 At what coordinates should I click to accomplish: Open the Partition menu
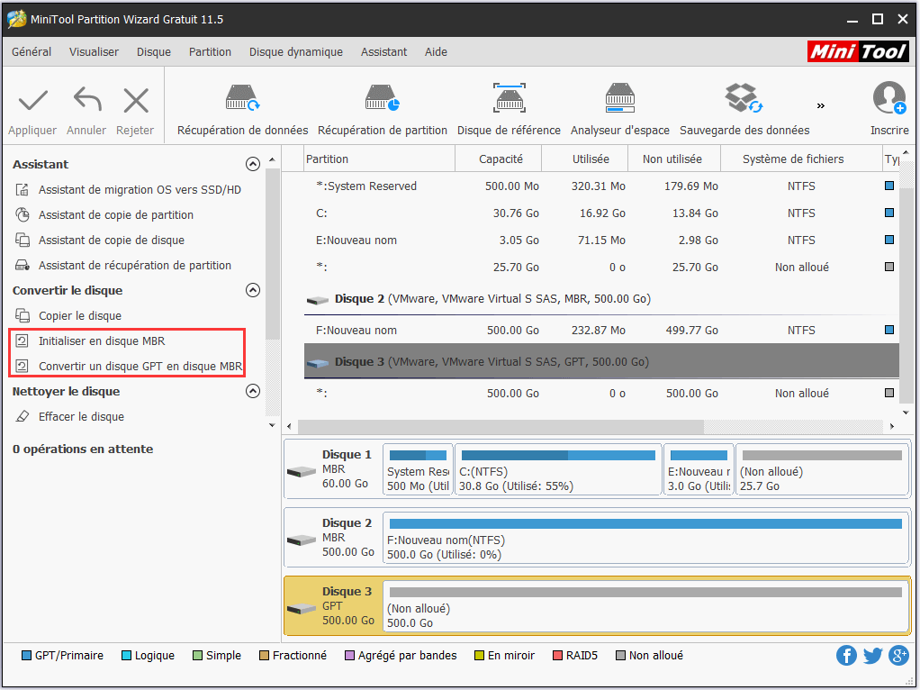pyautogui.click(x=210, y=51)
